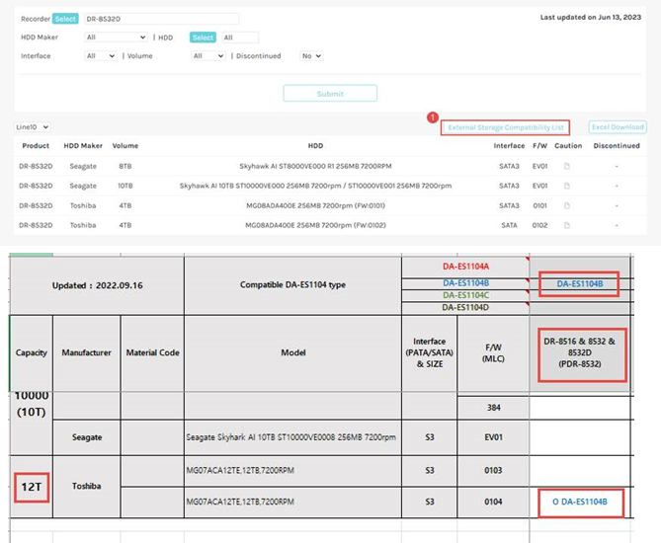Image resolution: width=661 pixels, height=543 pixels.
Task: Open caution icon for Toshiba FW:0102 row
Action: coord(567,225)
